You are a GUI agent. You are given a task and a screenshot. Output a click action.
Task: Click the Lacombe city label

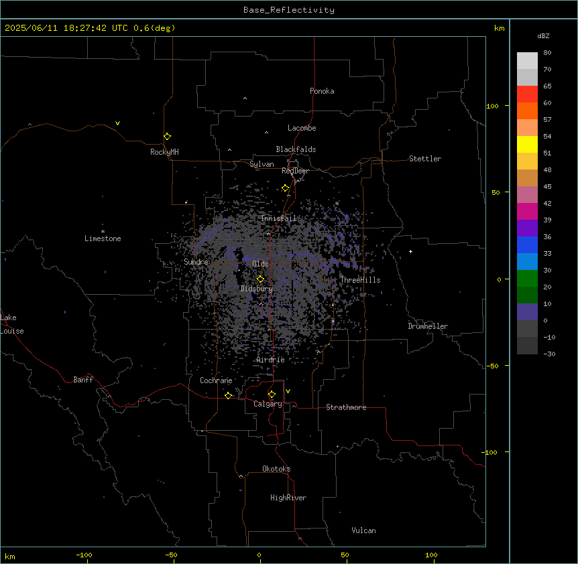pyautogui.click(x=302, y=128)
